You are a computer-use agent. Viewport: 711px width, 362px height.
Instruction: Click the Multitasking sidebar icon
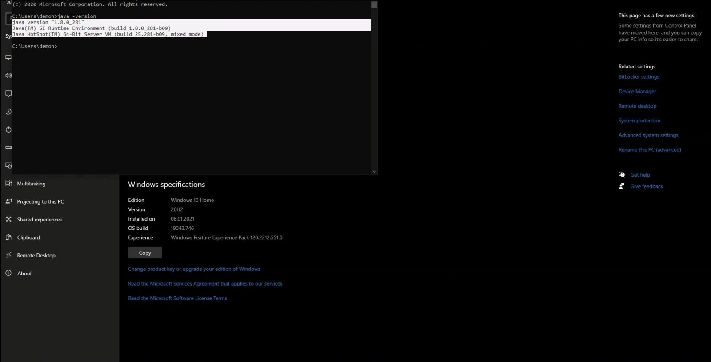tap(8, 183)
